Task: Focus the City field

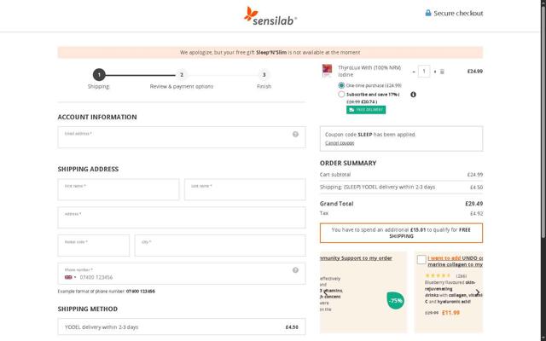Action: pos(220,246)
